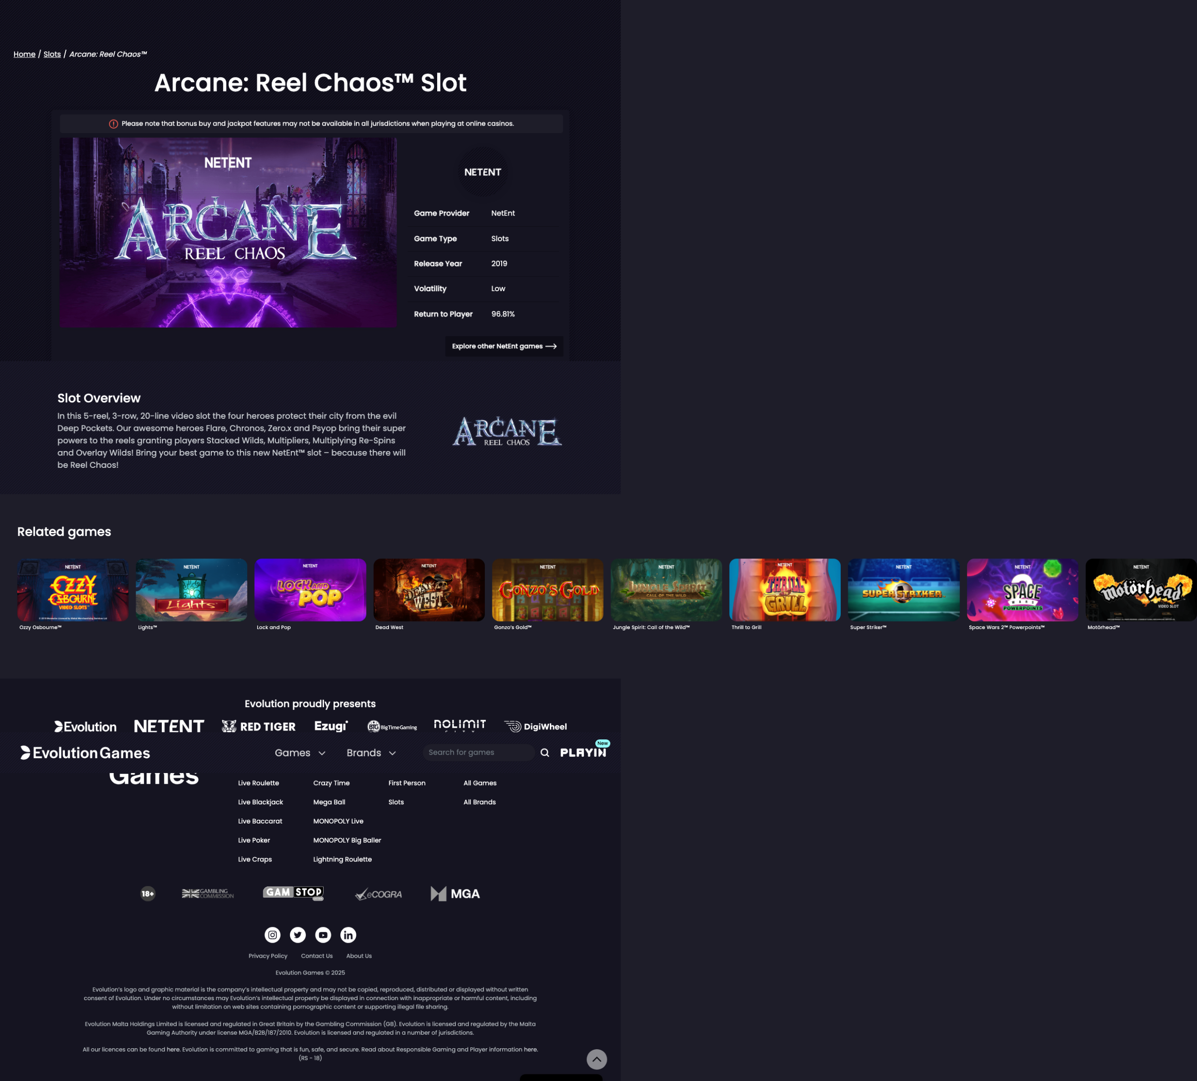Open Live Craps footer link
The width and height of the screenshot is (1197, 1081).
point(255,859)
